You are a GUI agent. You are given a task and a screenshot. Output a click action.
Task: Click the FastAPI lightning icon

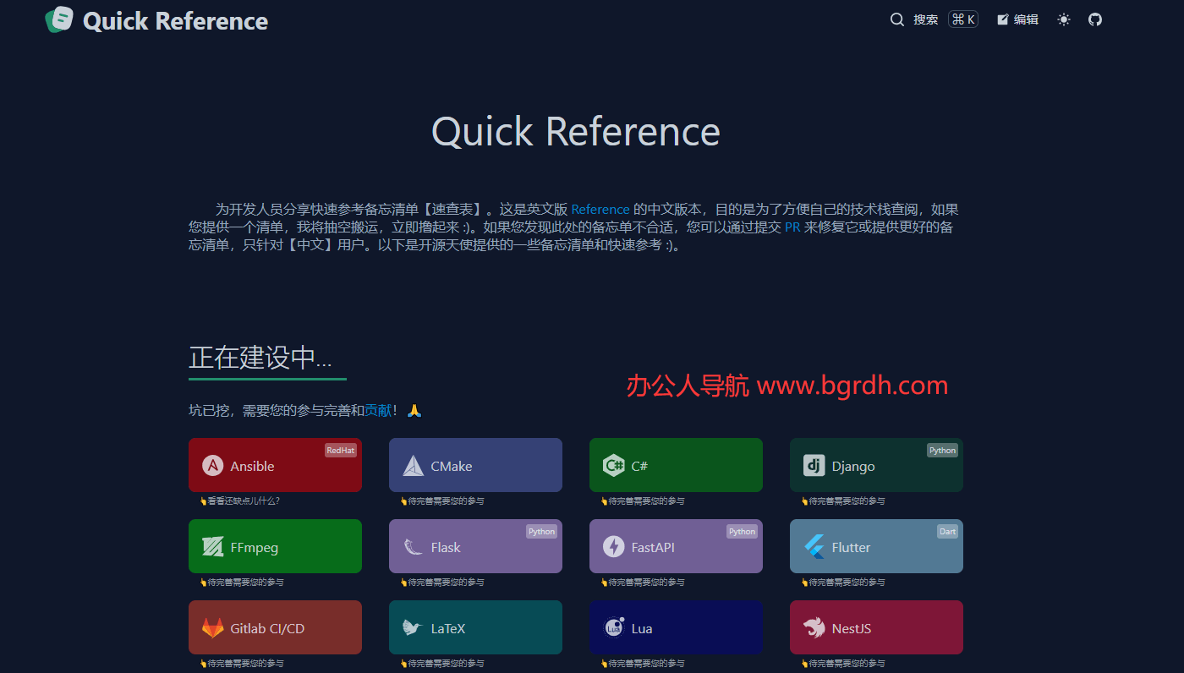click(614, 547)
